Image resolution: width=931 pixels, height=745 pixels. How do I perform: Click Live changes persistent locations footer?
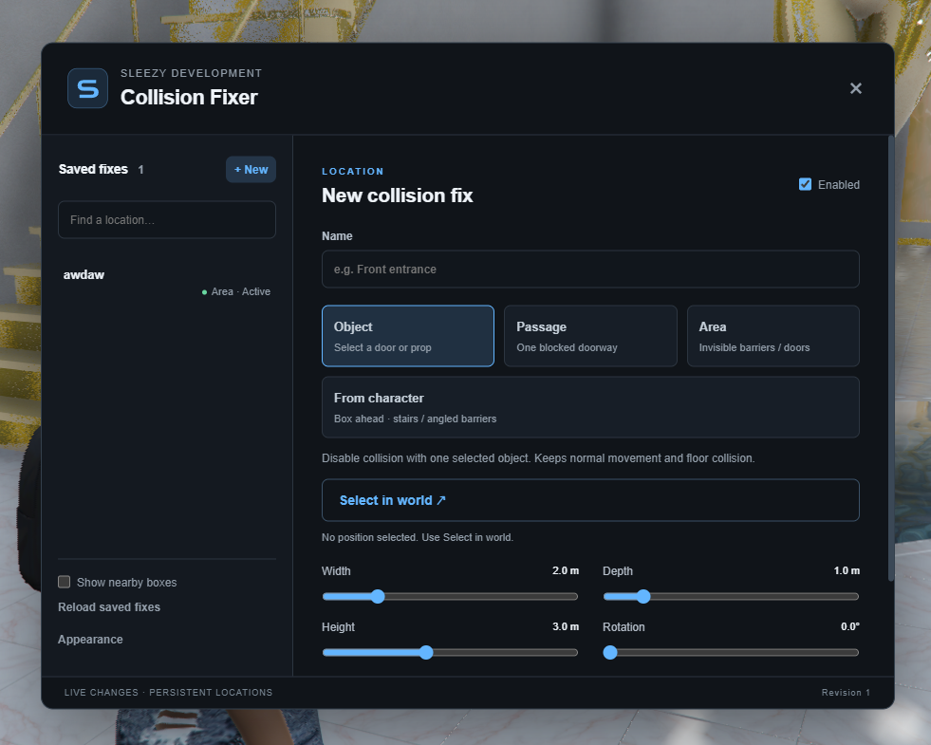[x=168, y=693]
